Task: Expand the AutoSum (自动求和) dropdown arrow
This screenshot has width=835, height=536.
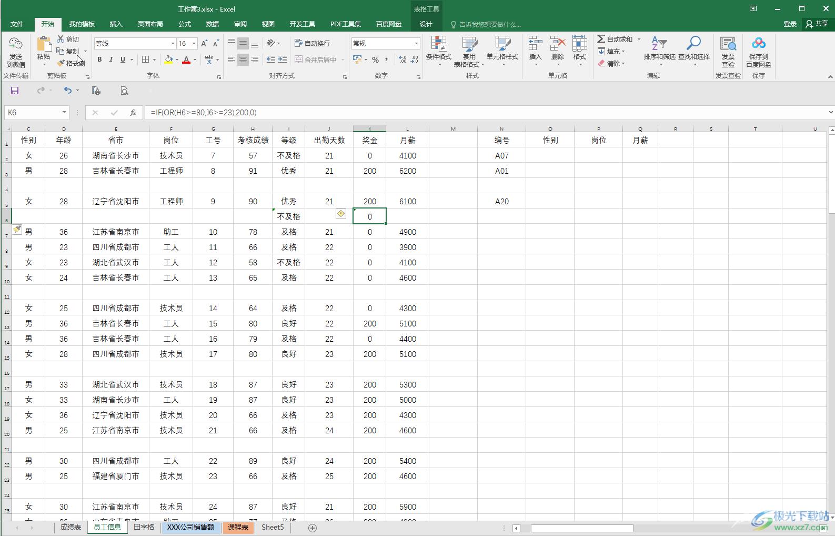Action: coord(639,39)
